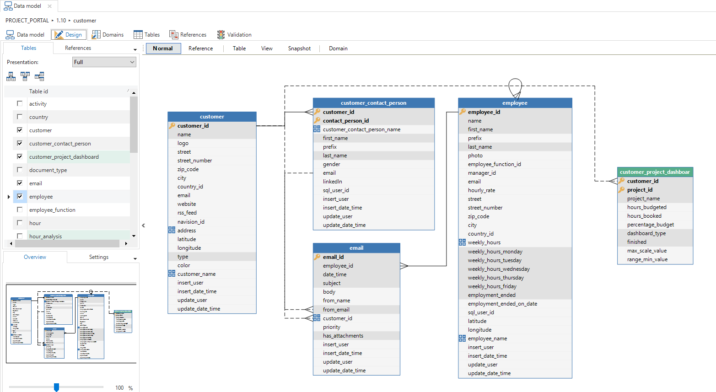The width and height of the screenshot is (716, 392).
Task: Click the zoom slider handle
Action: click(56, 387)
